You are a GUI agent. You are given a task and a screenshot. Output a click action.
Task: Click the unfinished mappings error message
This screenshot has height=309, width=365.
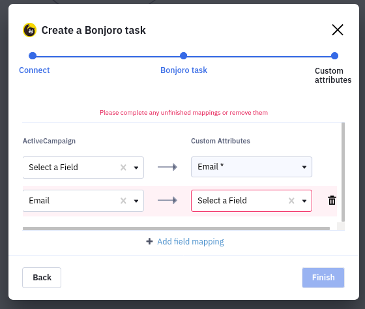184,113
